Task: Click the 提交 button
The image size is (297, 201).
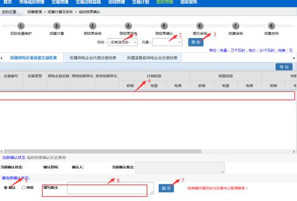Action: pyautogui.click(x=166, y=188)
